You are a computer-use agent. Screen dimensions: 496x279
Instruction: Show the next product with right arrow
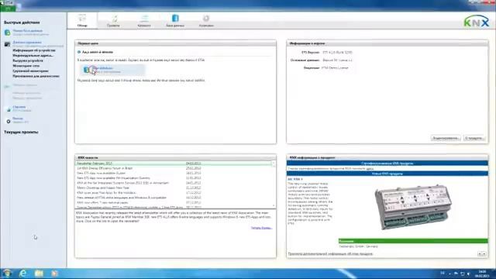pos(484,253)
